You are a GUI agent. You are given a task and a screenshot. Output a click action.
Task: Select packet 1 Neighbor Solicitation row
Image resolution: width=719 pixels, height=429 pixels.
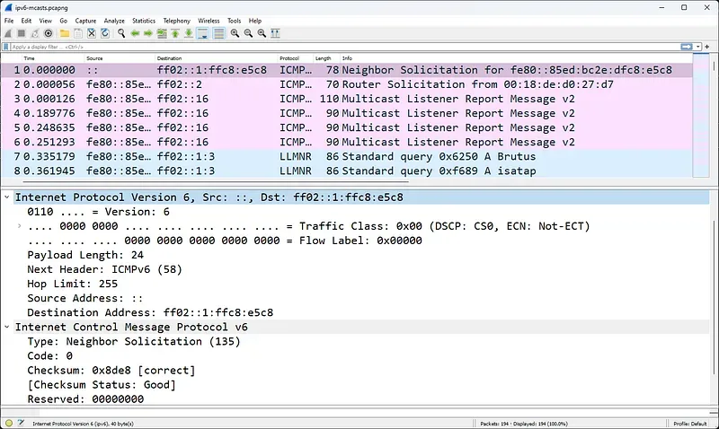[347, 70]
